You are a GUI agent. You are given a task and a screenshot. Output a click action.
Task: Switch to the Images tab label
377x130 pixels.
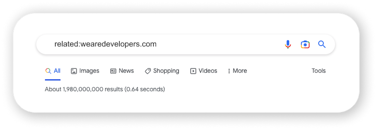point(89,71)
